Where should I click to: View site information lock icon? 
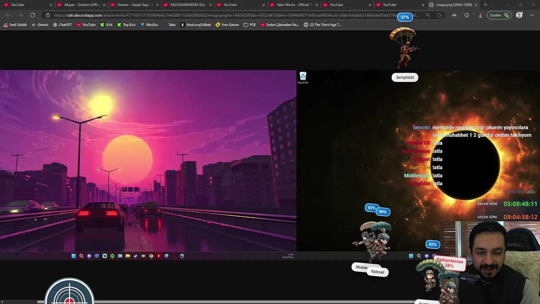pyautogui.click(x=48, y=15)
